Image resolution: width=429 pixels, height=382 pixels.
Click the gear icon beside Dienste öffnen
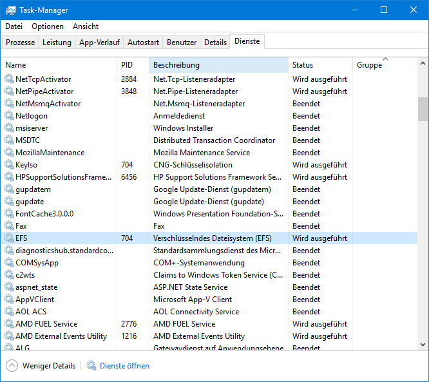pos(91,366)
